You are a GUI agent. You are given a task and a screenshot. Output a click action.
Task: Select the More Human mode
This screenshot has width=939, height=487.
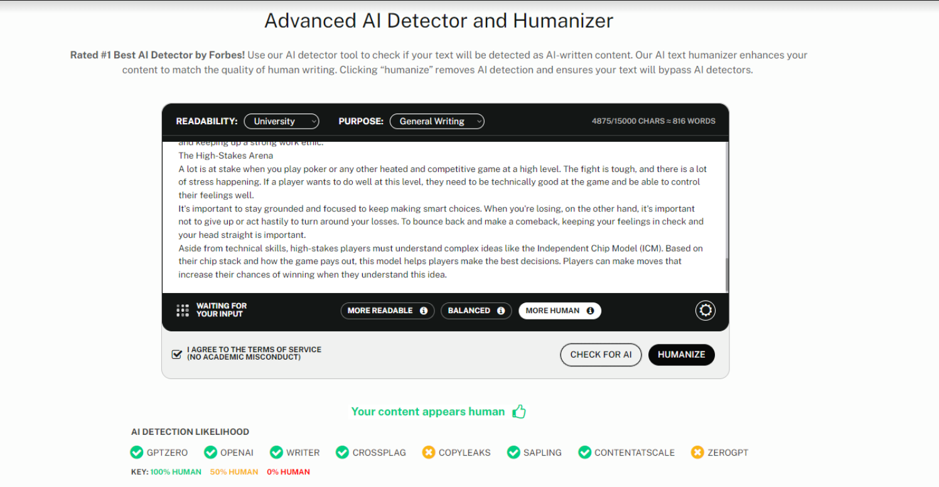tap(552, 311)
